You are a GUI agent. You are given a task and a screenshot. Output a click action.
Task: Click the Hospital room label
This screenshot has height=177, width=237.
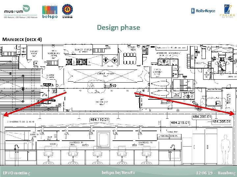pyautogui.click(x=200, y=63)
